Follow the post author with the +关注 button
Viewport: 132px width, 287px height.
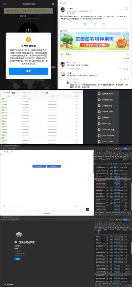(x=126, y=9)
